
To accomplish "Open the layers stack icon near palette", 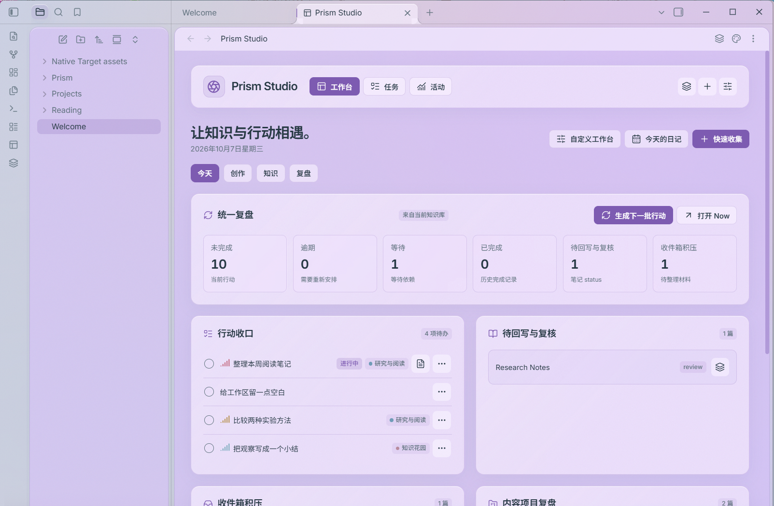I will (719, 39).
